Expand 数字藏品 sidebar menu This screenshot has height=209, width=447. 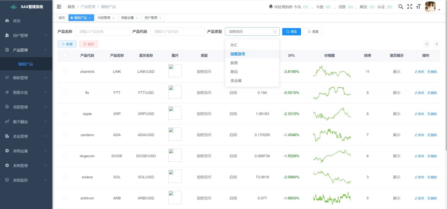click(26, 122)
